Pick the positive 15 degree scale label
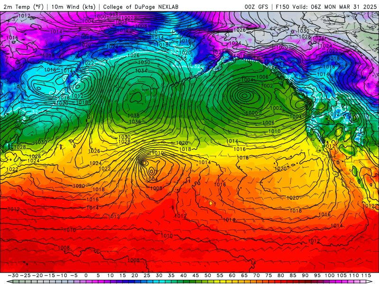The width and height of the screenshot is (379, 284). click(123, 275)
